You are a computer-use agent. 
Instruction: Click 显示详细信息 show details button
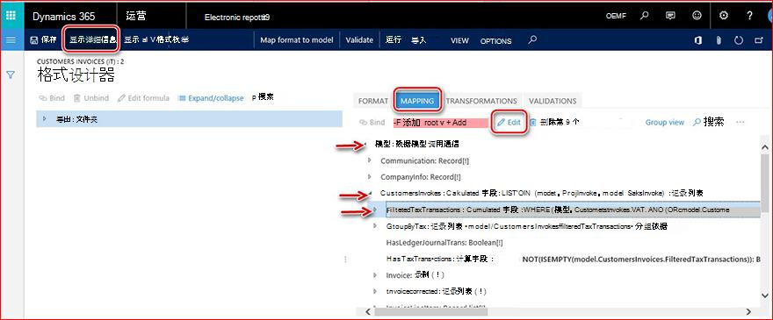(x=93, y=39)
